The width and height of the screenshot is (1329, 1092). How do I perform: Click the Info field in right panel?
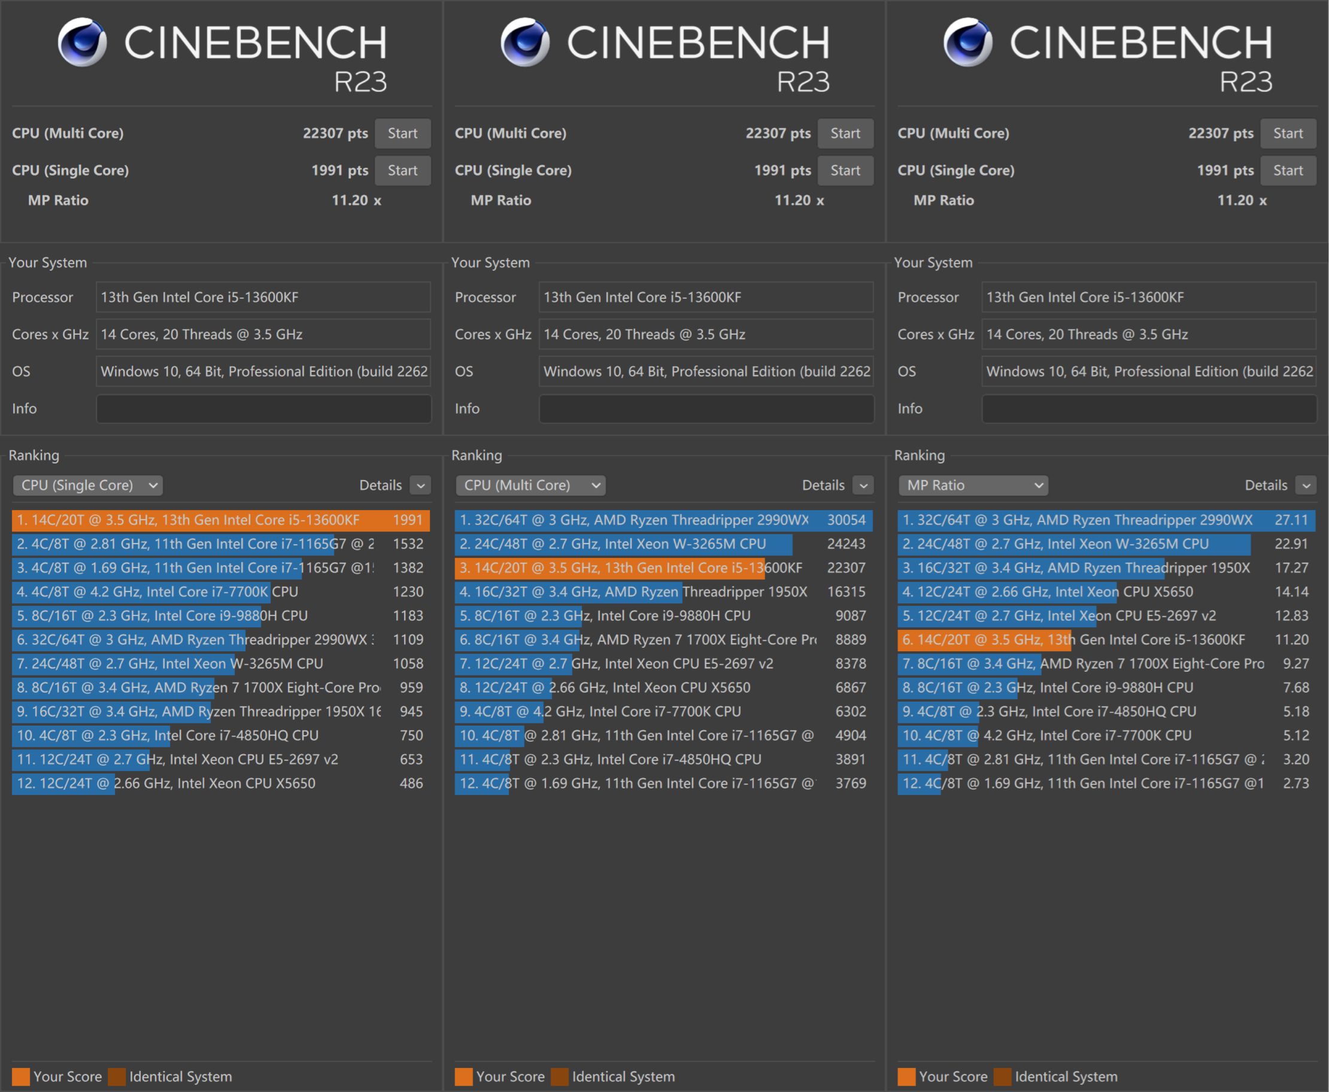pyautogui.click(x=1149, y=409)
